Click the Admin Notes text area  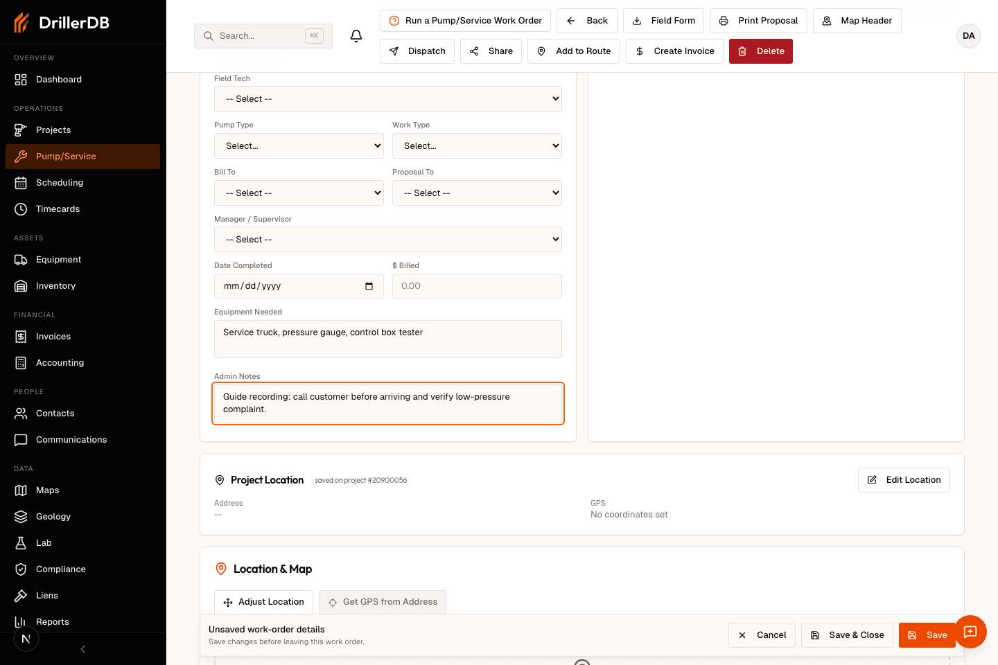pos(388,403)
